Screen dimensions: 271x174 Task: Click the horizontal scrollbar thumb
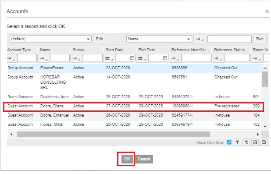114,134
